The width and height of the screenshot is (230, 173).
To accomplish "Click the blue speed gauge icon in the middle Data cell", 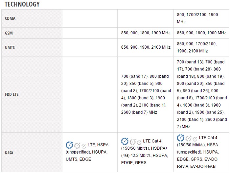I will pos(125,141).
